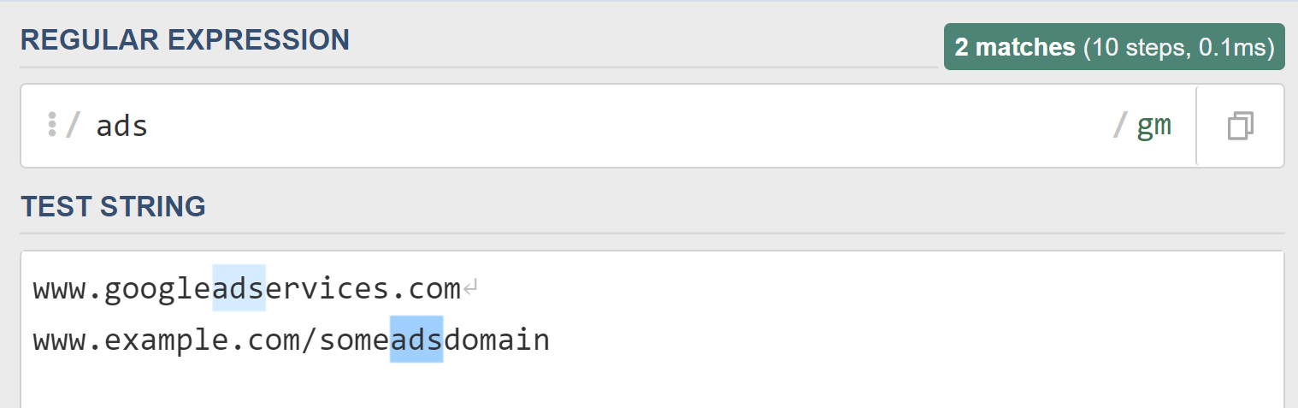
Task: Click the closing slash delimiter before gm
Action: 1120,126
